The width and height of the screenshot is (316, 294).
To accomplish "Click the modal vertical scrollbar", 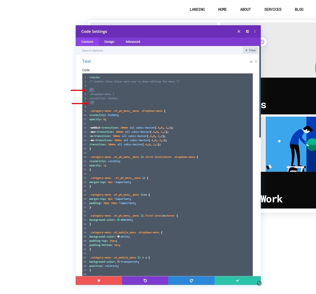I will click(260, 92).
